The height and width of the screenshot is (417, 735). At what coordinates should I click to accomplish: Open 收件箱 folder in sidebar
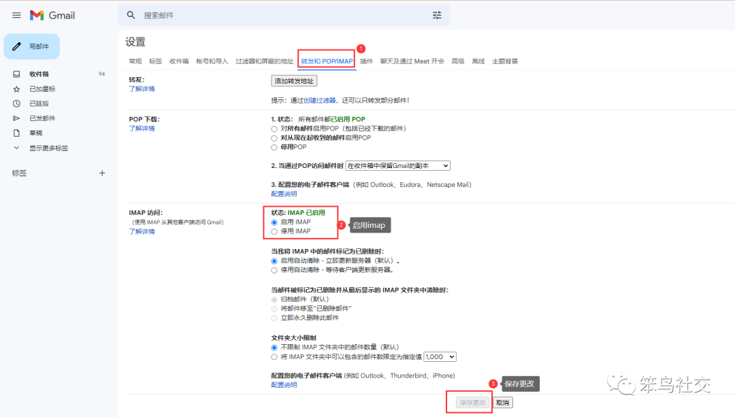pos(39,74)
